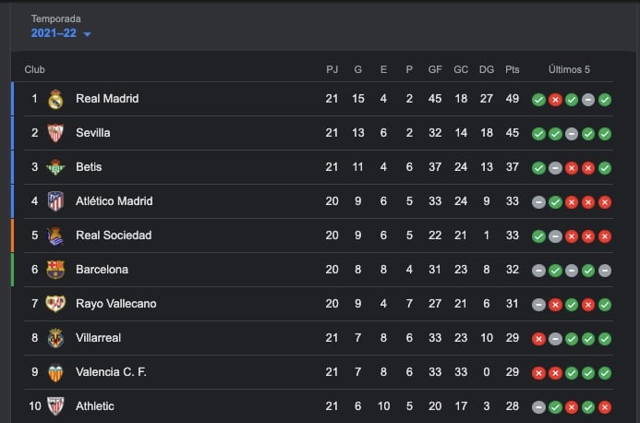Click the dropdown arrow beside 2021–22
Viewport: 640px width, 423px height.
pyautogui.click(x=88, y=34)
